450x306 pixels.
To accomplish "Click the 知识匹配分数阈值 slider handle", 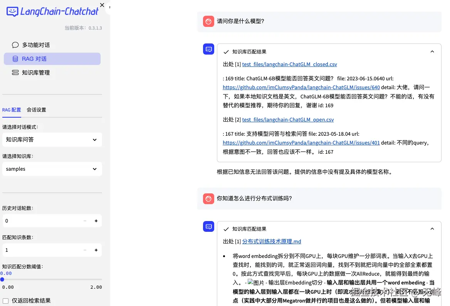I will click(x=2, y=279).
